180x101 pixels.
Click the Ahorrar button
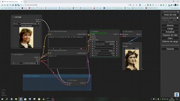click(x=170, y=26)
